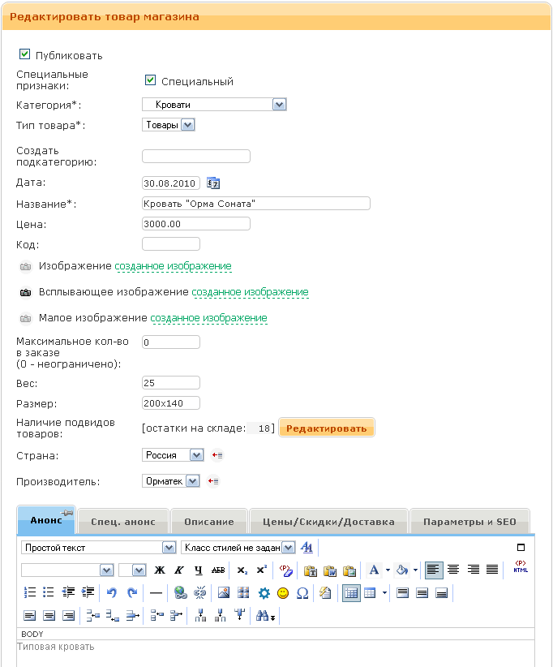Open the Категория dropdown showing Кровати
The image size is (553, 667).
click(214, 104)
